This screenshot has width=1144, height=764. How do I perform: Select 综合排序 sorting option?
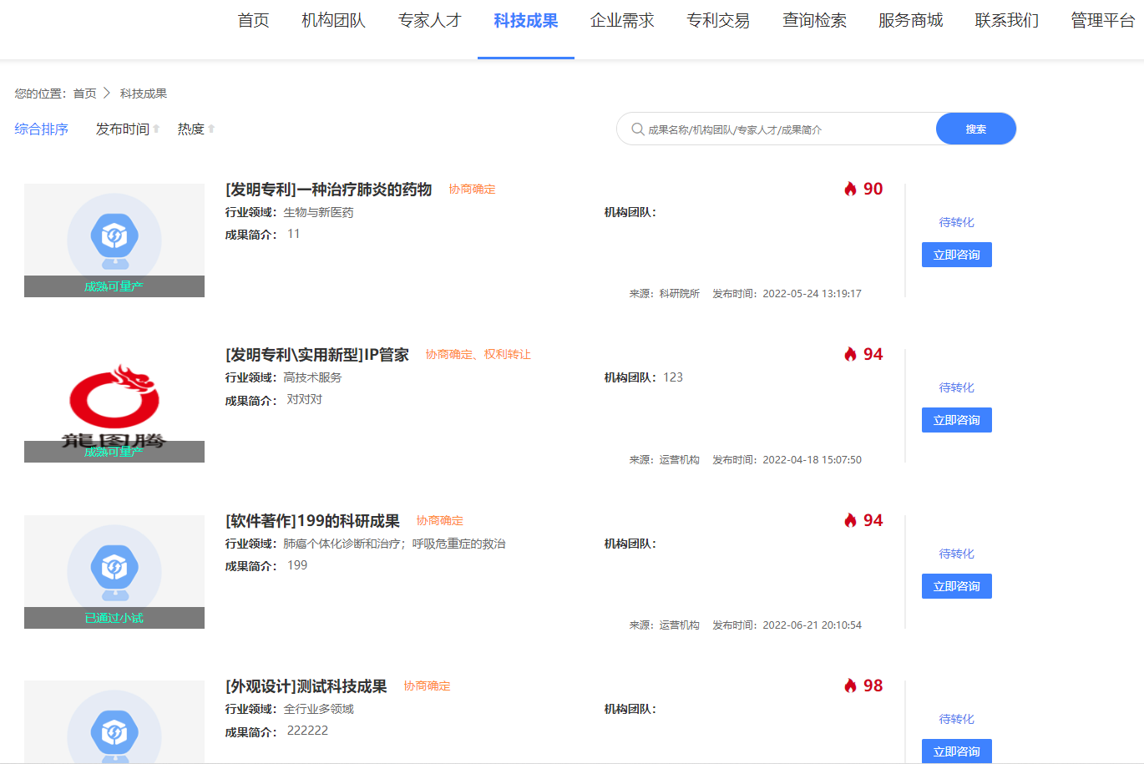coord(42,129)
